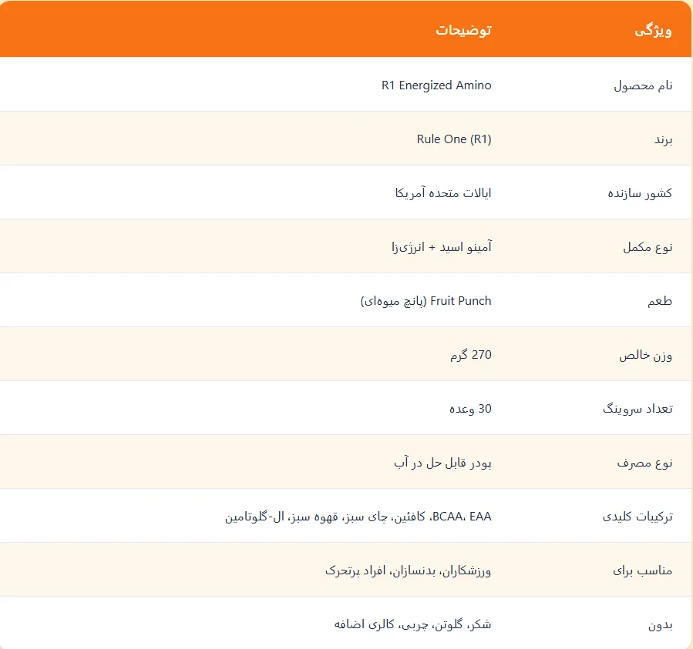Image resolution: width=693 pixels, height=649 pixels.
Task: Click the نوع مکمل label
Action: click(x=648, y=247)
